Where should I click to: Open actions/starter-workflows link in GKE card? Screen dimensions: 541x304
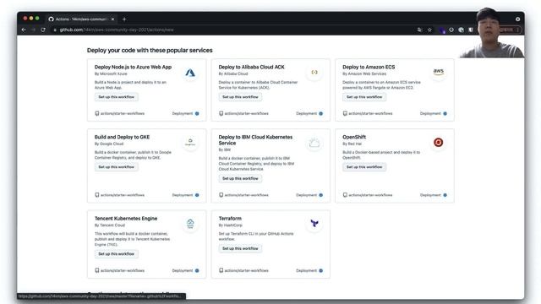[123, 195]
